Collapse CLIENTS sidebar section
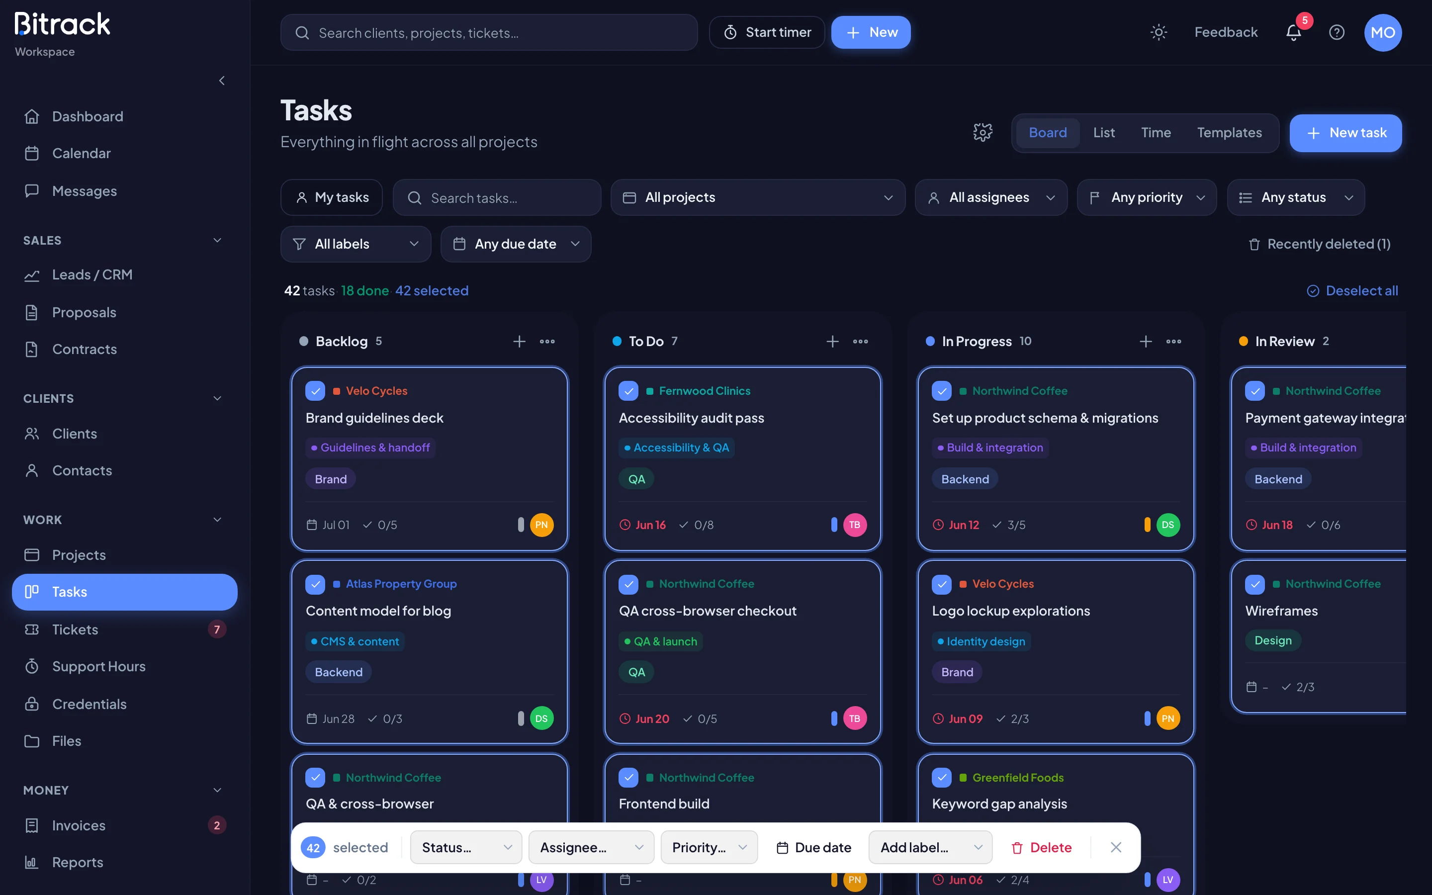Screen dimensions: 1432x895 217,398
